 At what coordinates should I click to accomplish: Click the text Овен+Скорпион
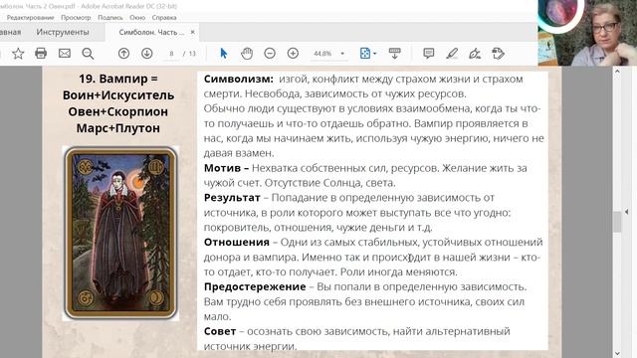(117, 111)
